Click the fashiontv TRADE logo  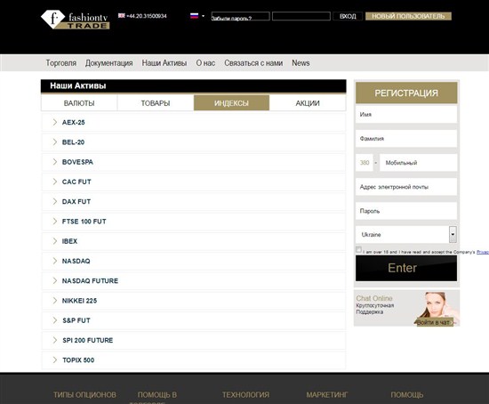(x=76, y=20)
